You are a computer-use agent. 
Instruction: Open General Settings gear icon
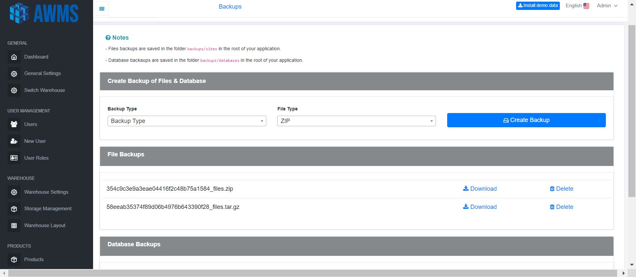pyautogui.click(x=14, y=74)
